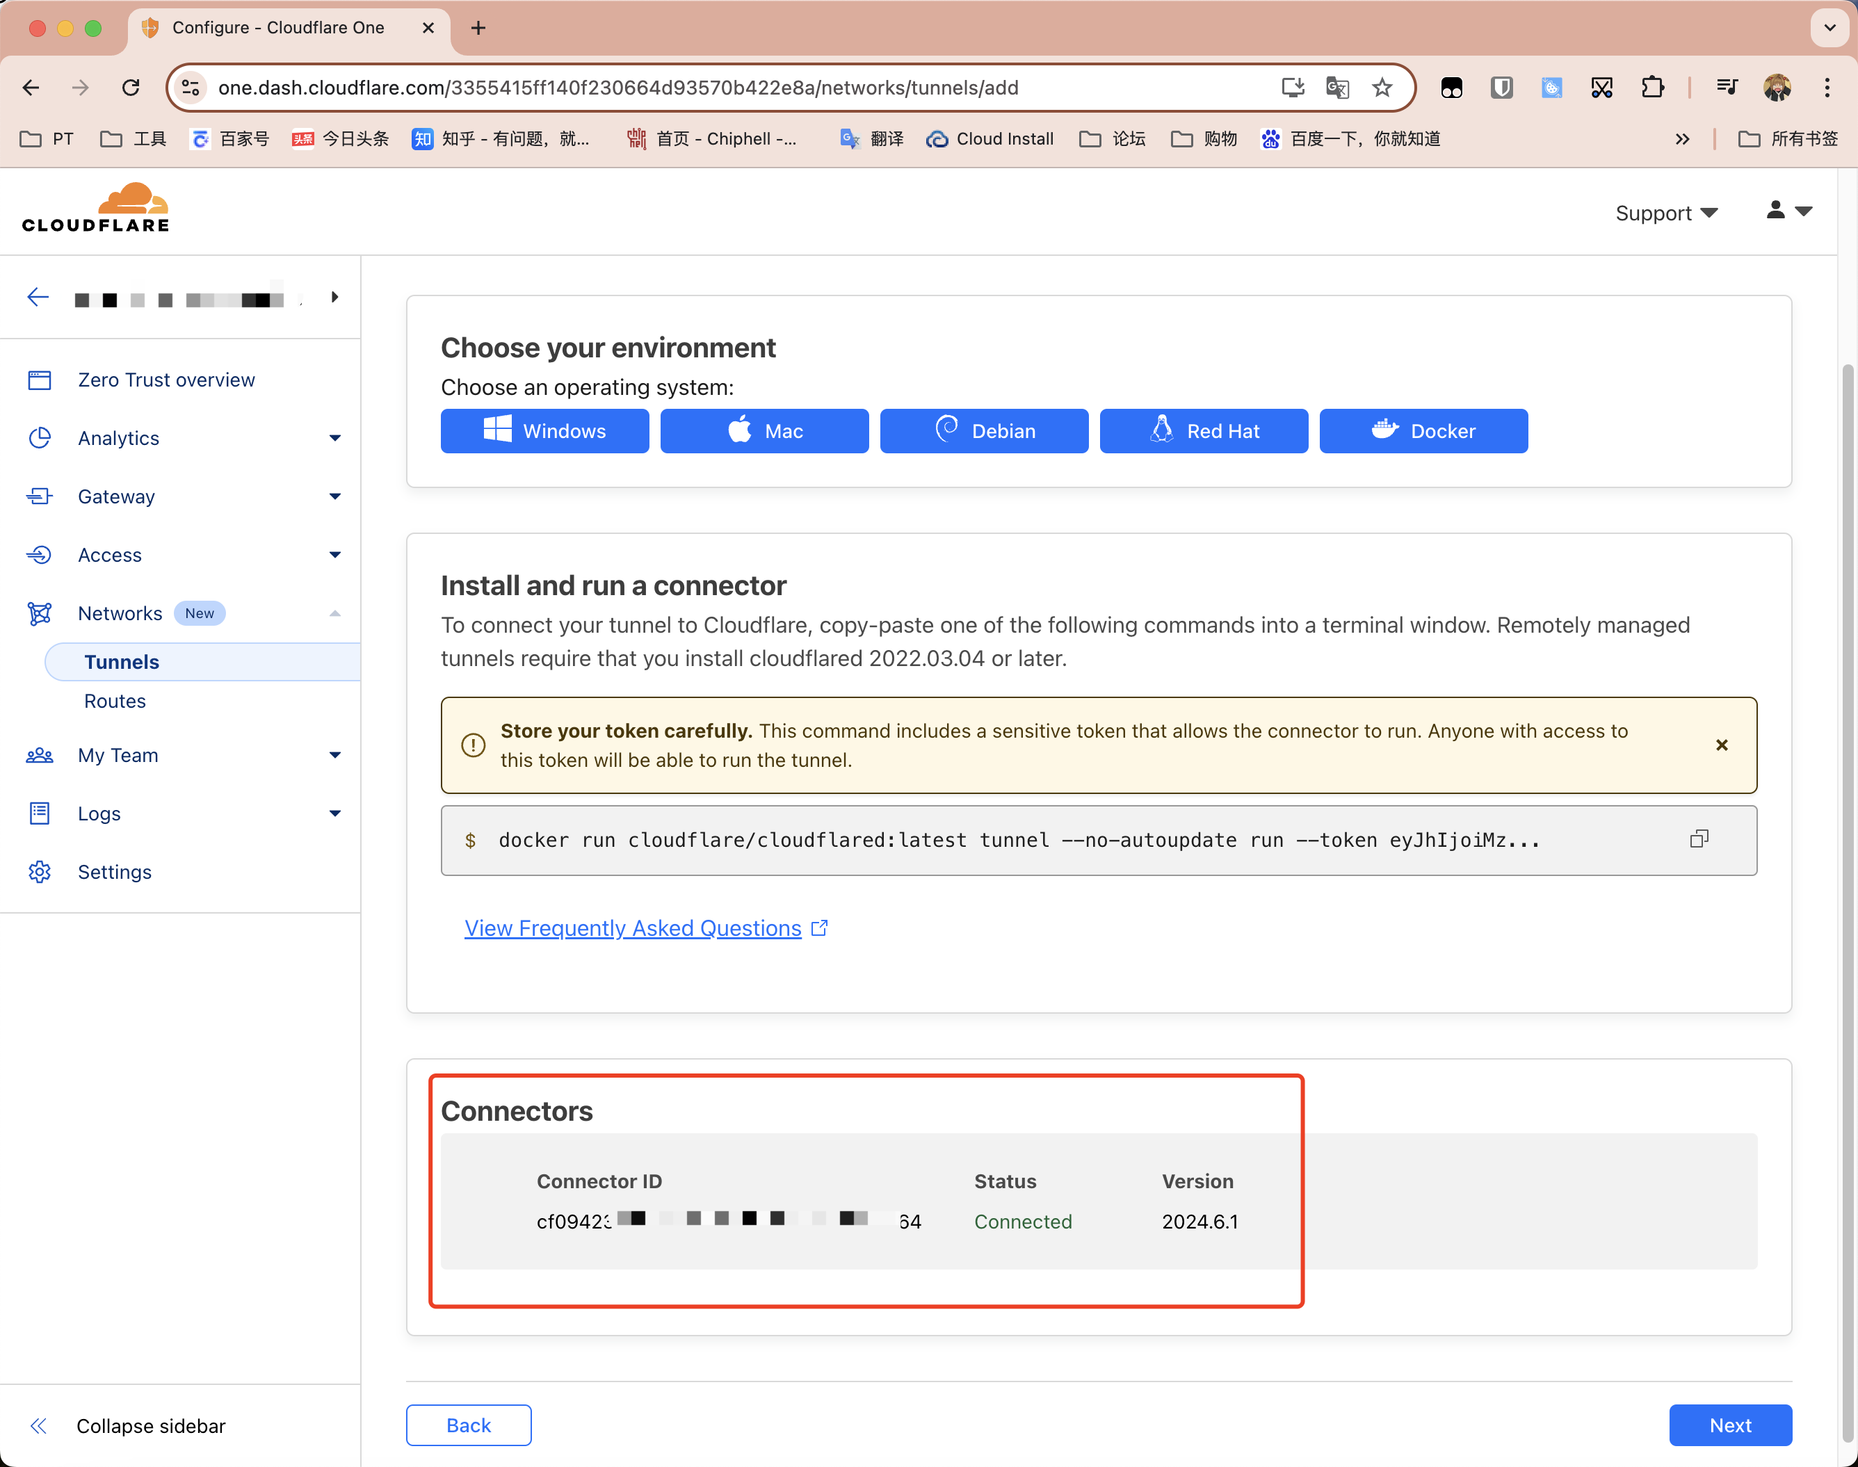Open the 论坛 bookmarks folder

tap(1113, 139)
